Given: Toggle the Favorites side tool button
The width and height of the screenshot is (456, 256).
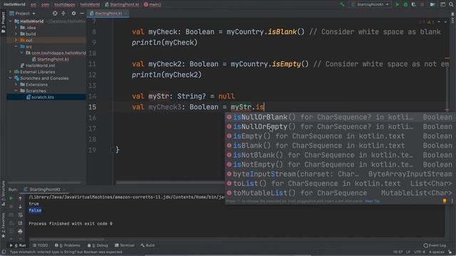Looking at the screenshot, I should [x=3, y=225].
